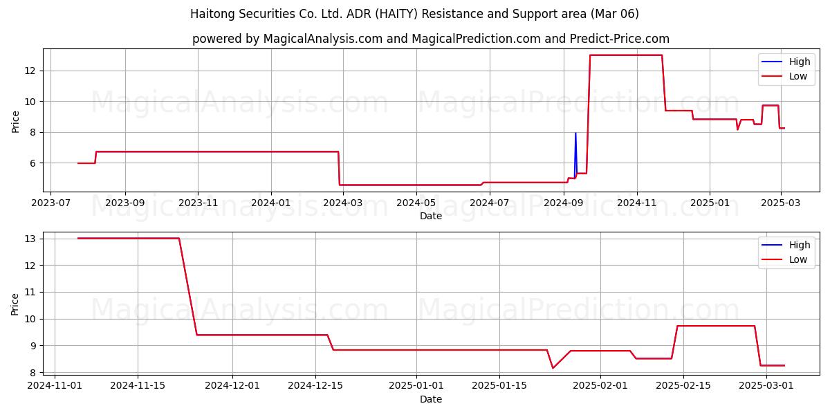830x415 pixels.
Task: Click the 2024-01 tick label
Action: point(270,203)
